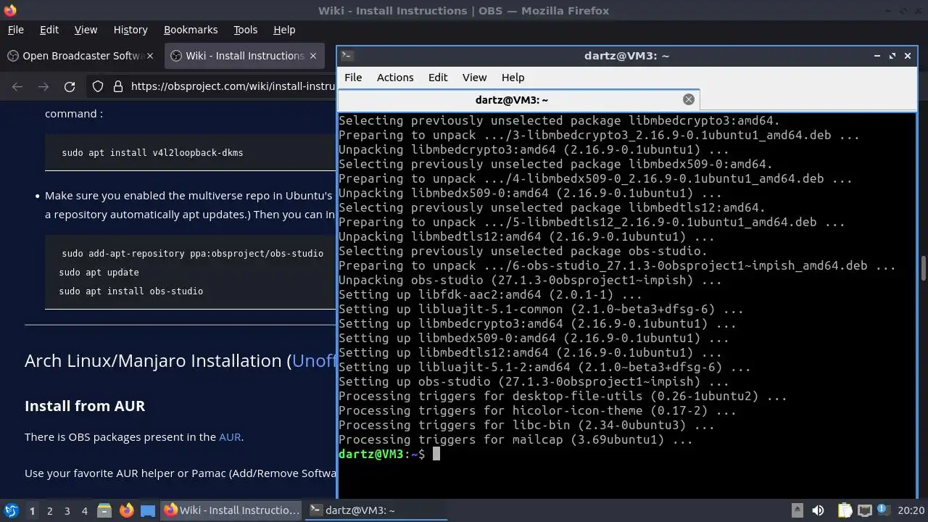Click the 'sudo apt install obs-studio' code line
This screenshot has width=928, height=522.
coord(131,291)
